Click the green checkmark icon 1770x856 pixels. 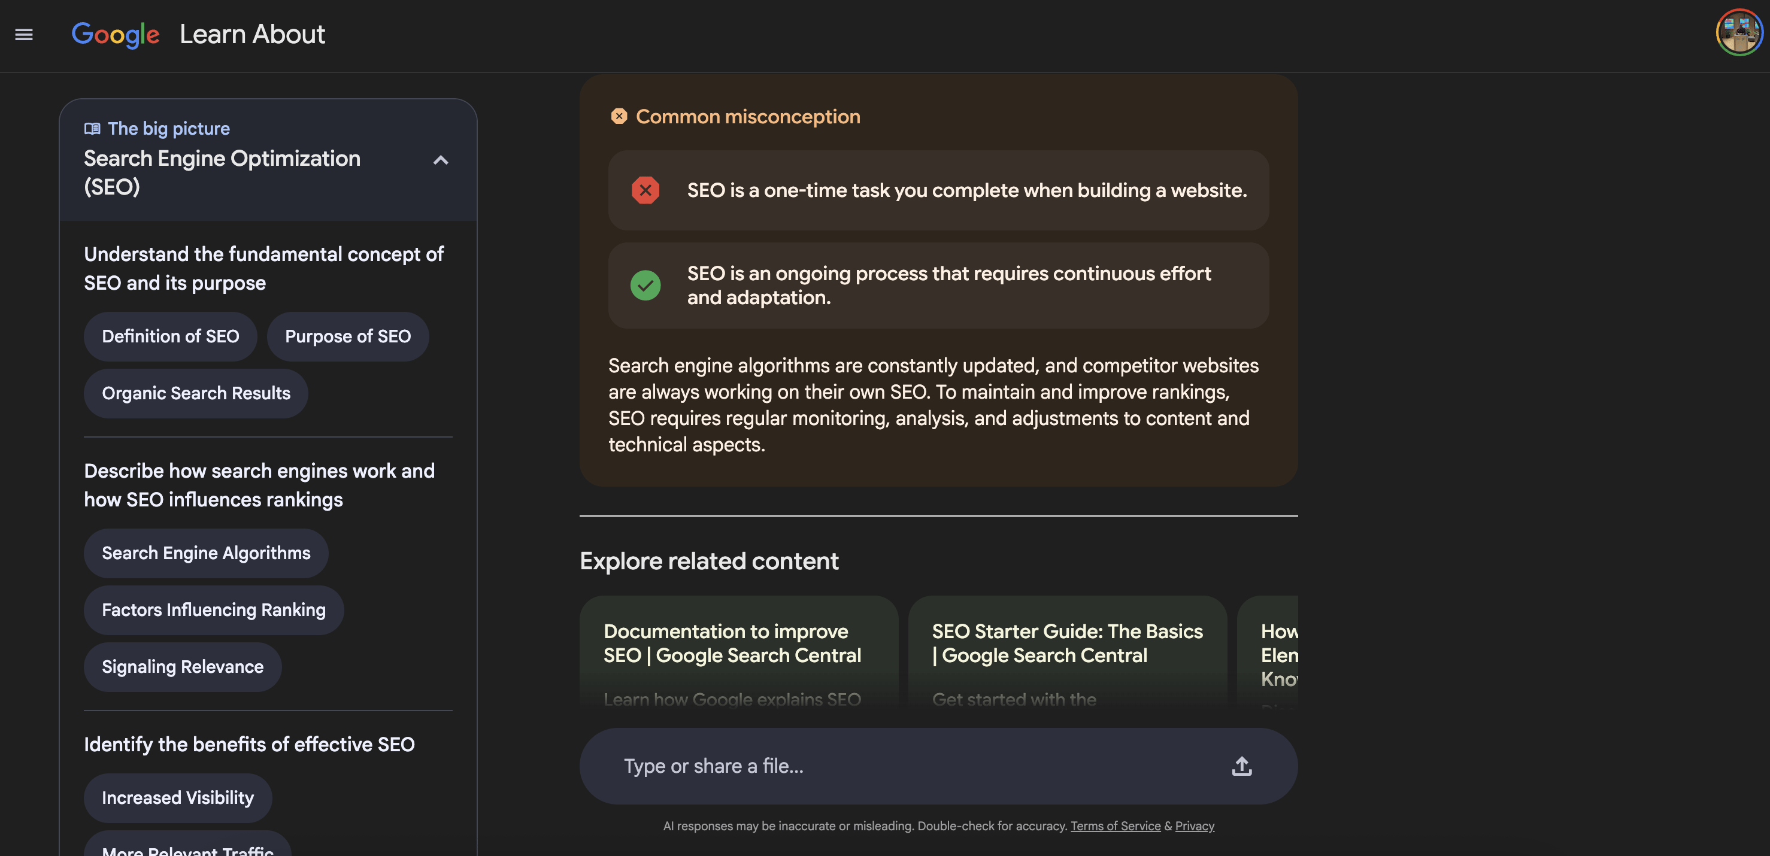[645, 285]
